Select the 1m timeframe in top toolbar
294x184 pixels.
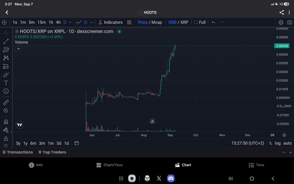point(23,23)
